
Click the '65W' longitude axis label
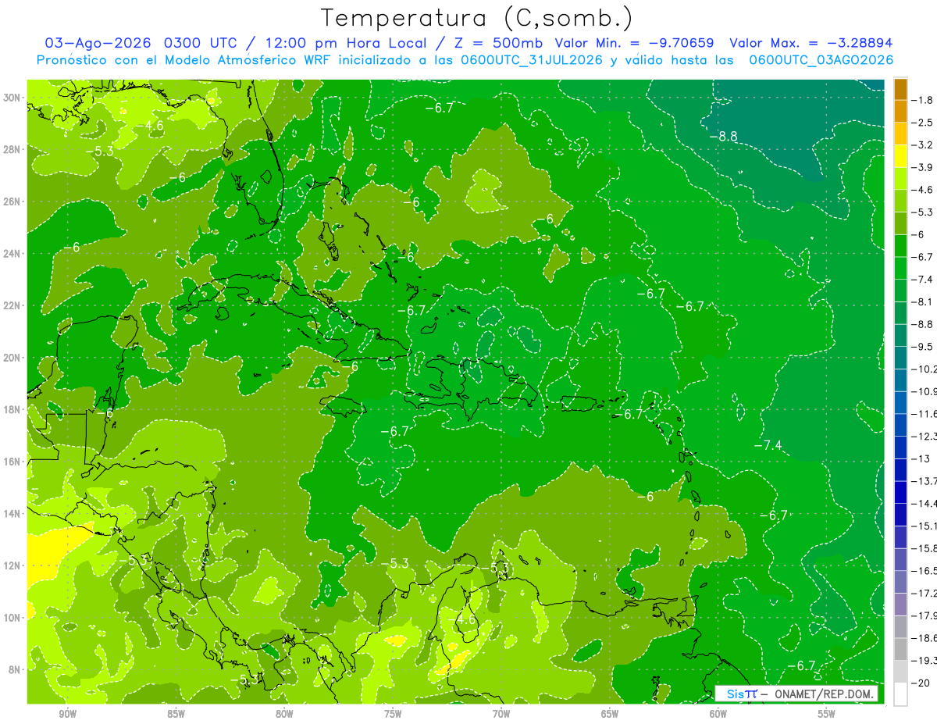pyautogui.click(x=610, y=714)
